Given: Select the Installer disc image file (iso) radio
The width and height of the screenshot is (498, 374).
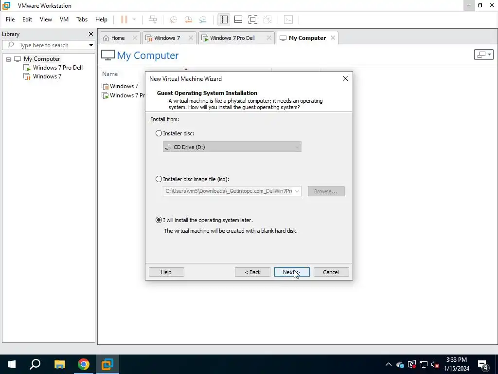Looking at the screenshot, I should [159, 179].
